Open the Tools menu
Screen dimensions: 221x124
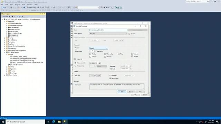tap(23, 4)
